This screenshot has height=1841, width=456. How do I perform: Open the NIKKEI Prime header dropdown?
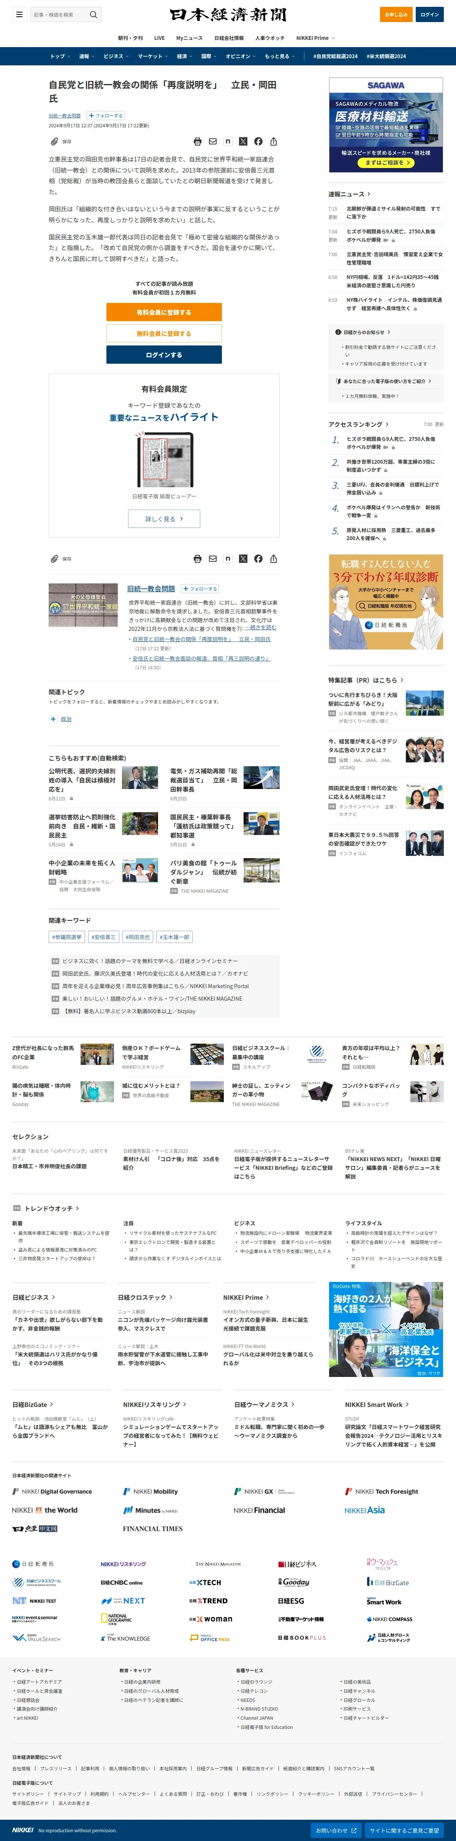(x=315, y=38)
